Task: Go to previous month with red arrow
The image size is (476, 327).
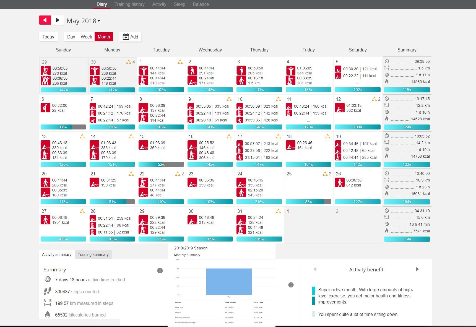Action: (45, 20)
